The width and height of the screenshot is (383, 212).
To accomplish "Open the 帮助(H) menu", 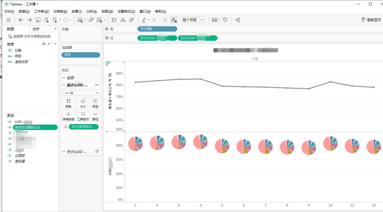I will tap(161, 12).
